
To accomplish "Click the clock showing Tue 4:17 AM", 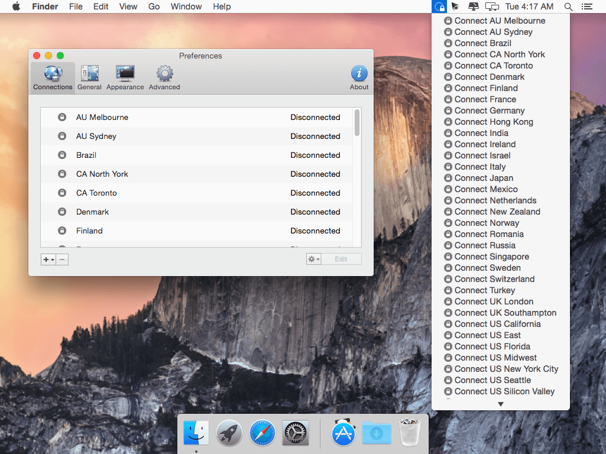I will coord(529,7).
